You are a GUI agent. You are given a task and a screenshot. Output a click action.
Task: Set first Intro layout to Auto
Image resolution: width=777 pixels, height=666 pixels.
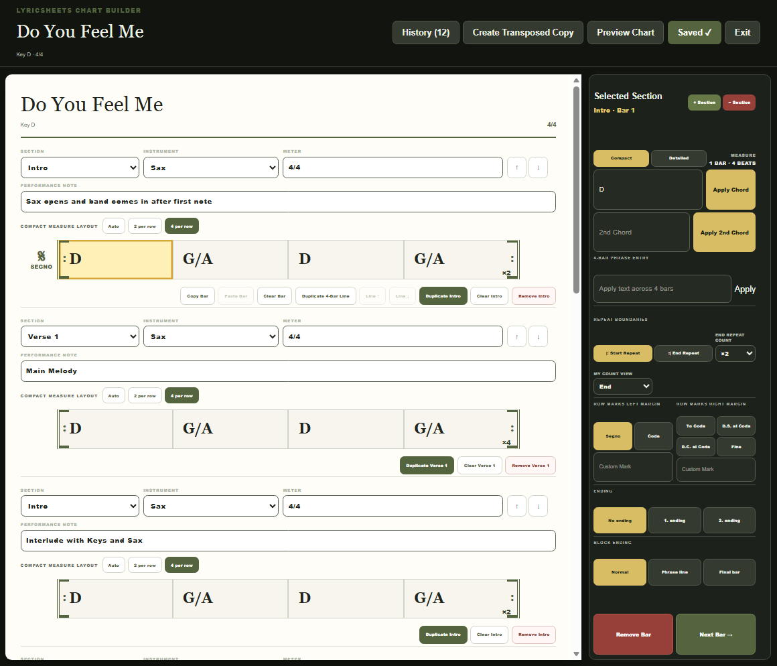click(x=113, y=226)
